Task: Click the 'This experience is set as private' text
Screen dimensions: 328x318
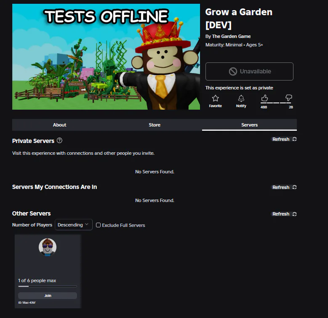Action: point(239,88)
